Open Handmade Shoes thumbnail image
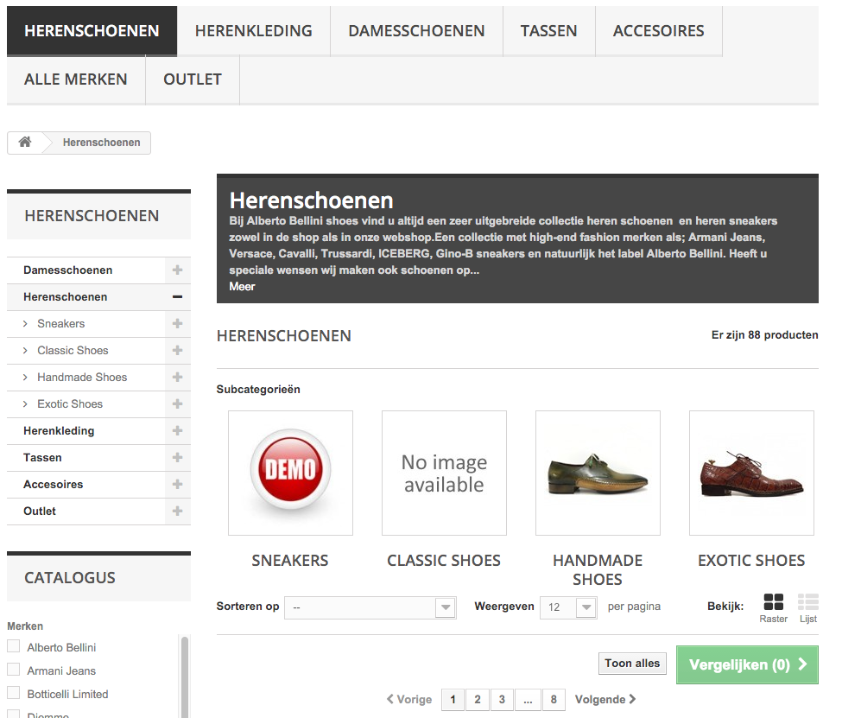Image resolution: width=861 pixels, height=718 pixels. [x=598, y=473]
